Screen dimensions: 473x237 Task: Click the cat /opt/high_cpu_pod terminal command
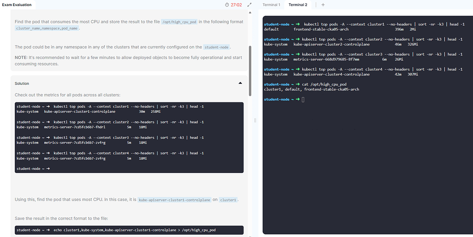click(324, 84)
